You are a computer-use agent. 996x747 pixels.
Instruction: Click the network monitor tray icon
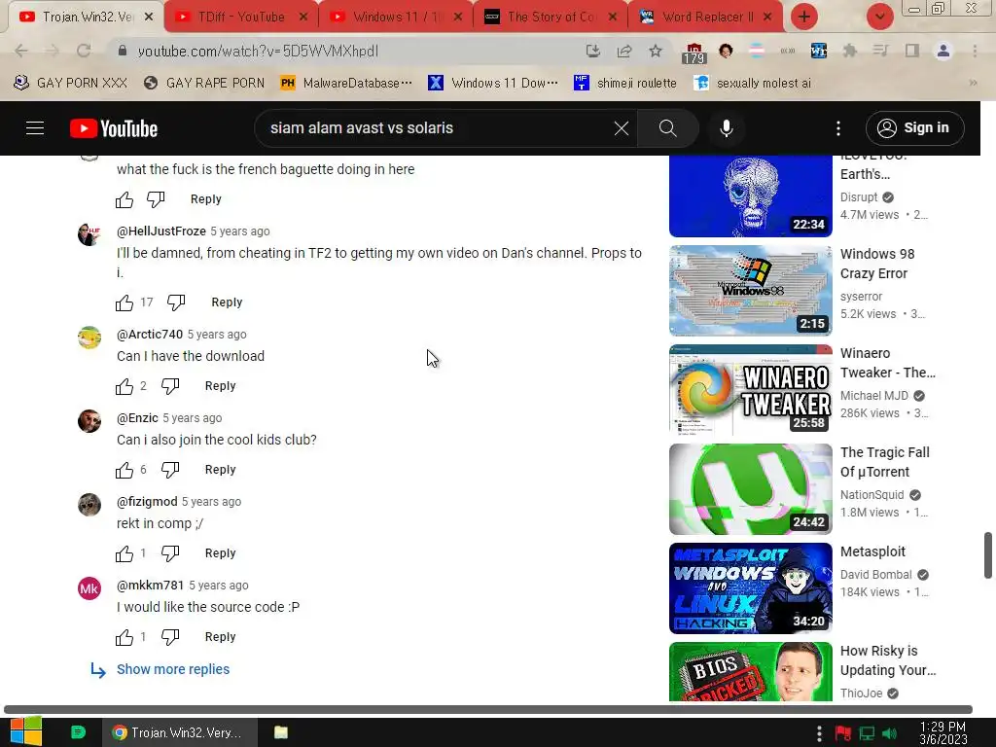coord(867,733)
